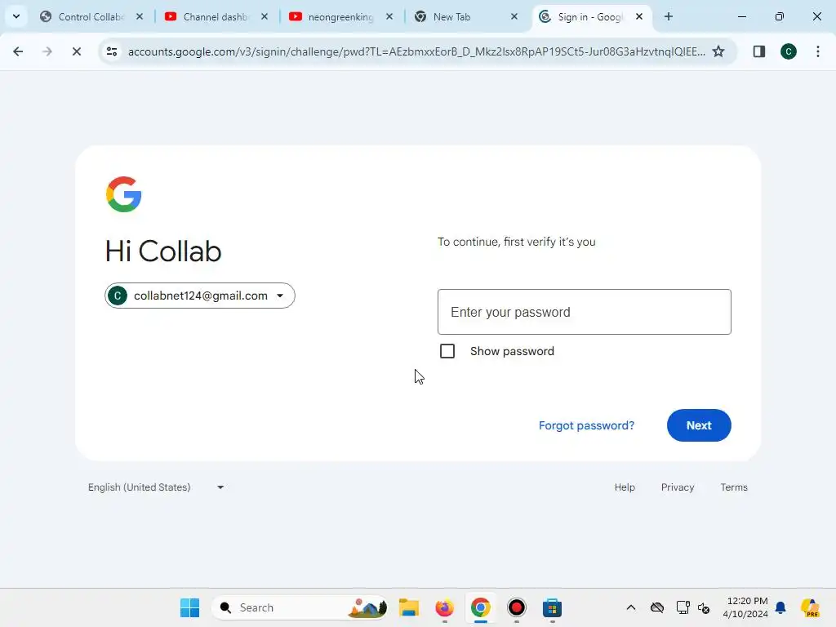Click the Chrome taskbar icon

coord(480,607)
